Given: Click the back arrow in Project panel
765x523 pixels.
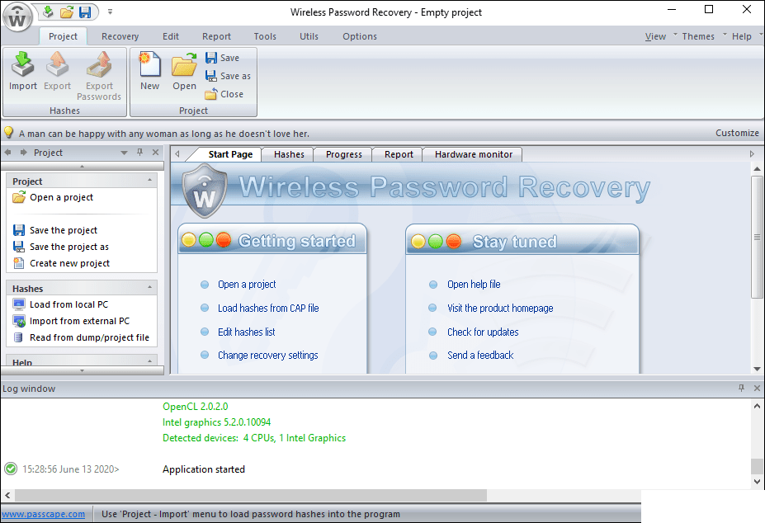Looking at the screenshot, I should 7,153.
